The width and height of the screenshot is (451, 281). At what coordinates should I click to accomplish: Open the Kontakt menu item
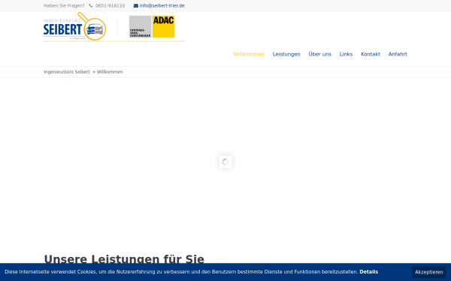tap(371, 54)
